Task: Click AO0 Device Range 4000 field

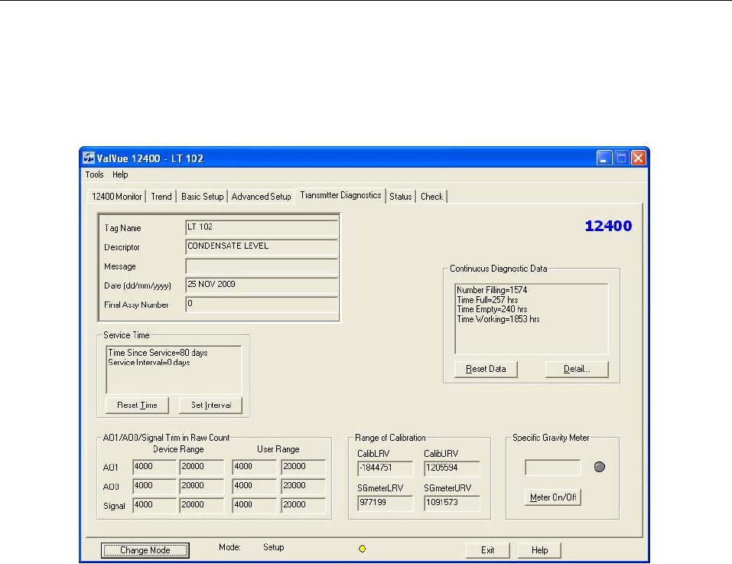Action: point(154,486)
